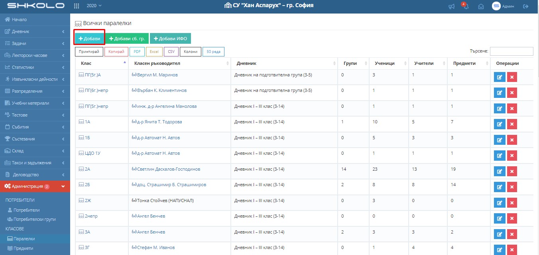Open the announcements megaphone icon
The height and width of the screenshot is (255, 539).
coord(451,6)
